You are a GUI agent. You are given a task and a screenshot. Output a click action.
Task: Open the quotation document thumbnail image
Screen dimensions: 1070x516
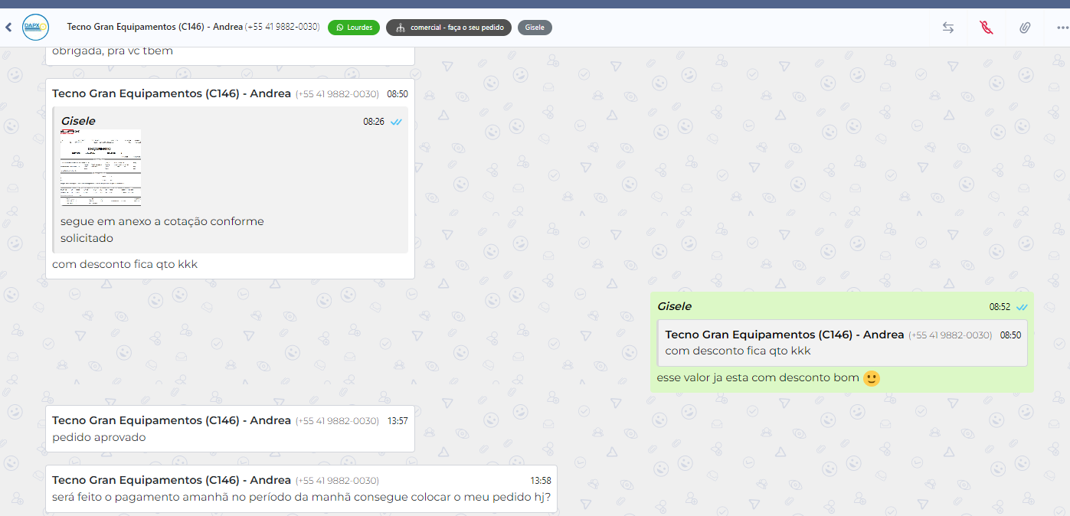click(101, 168)
